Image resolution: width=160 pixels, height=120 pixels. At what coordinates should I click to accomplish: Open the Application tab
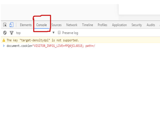coord(119,25)
